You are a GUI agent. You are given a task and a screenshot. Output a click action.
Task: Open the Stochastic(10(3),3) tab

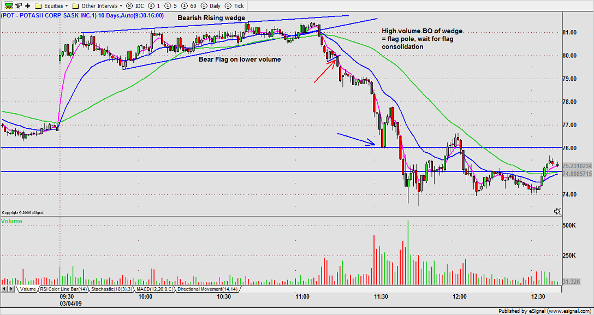point(111,289)
